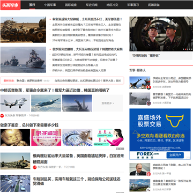
Task: Select the 军事演习 tab
Action: [x=133, y=5]
